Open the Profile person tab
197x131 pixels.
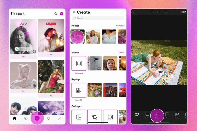60,118
